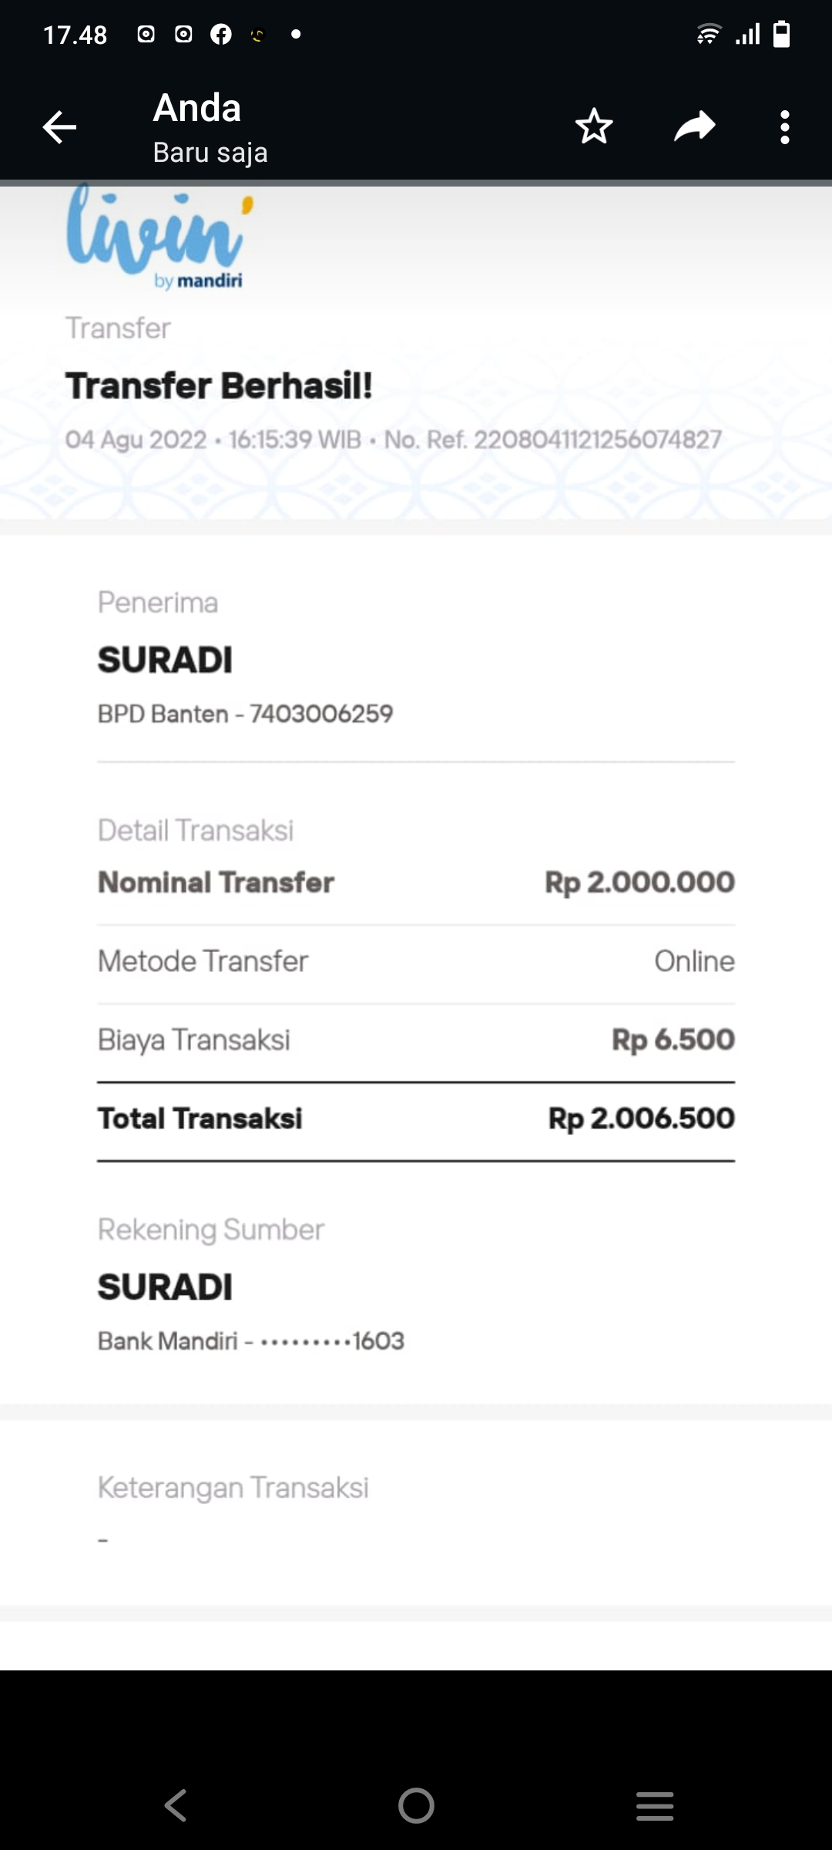
Task: Forward the receipt using the share arrow
Action: pyautogui.click(x=695, y=127)
